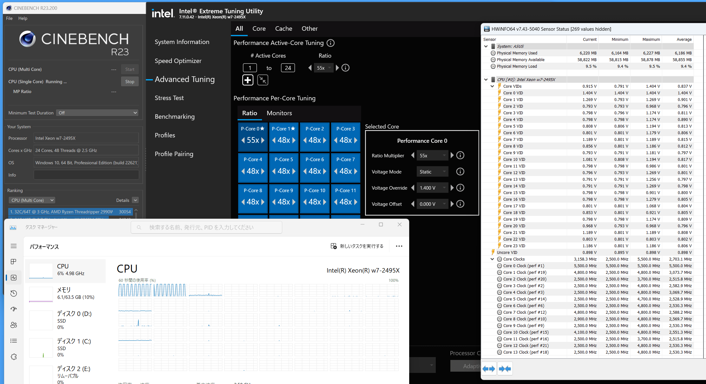Decrease Voltage Override value

pos(413,188)
